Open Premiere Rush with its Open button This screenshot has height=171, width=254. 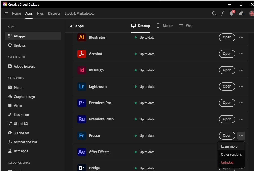click(x=227, y=119)
